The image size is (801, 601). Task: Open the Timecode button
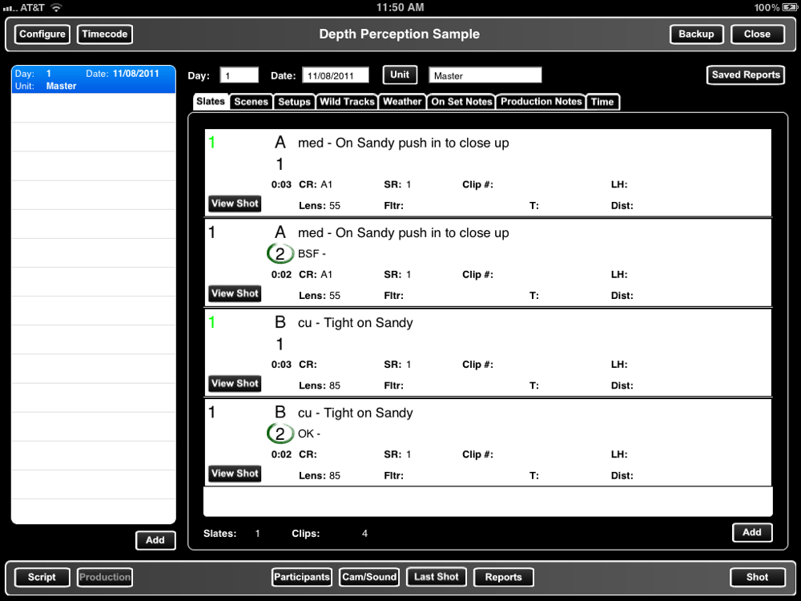pos(105,34)
